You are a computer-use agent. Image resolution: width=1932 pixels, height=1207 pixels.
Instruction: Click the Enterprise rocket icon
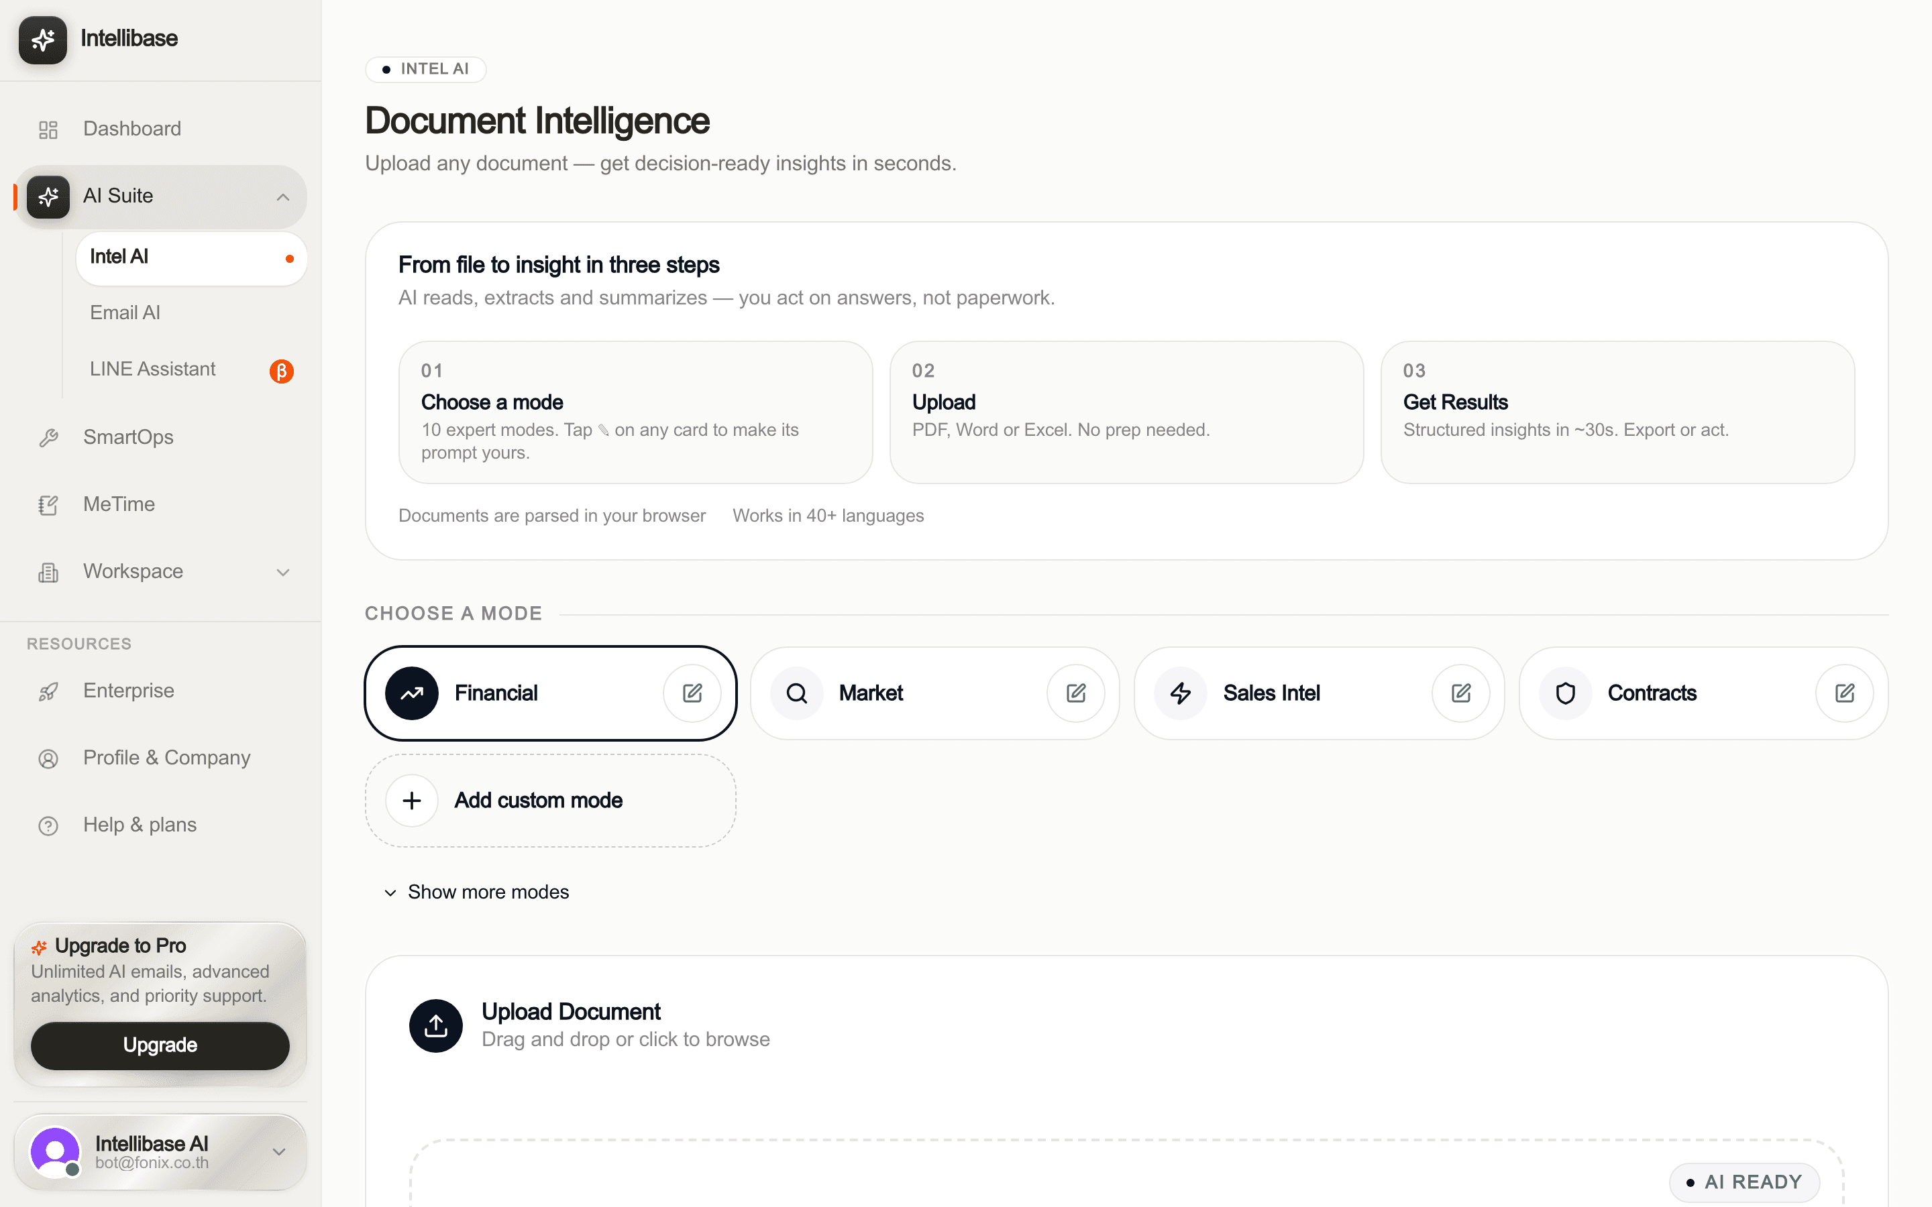(x=49, y=691)
